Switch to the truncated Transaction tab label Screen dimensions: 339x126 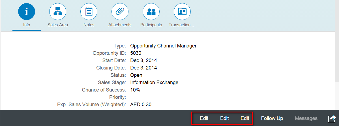coord(182,25)
